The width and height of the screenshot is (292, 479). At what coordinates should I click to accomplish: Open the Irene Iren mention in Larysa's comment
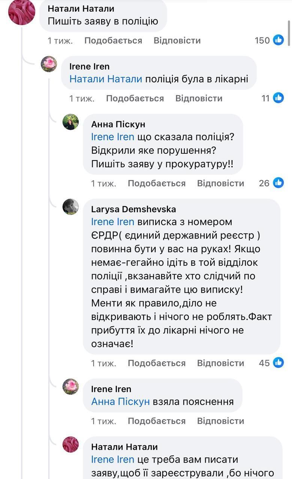point(112,222)
